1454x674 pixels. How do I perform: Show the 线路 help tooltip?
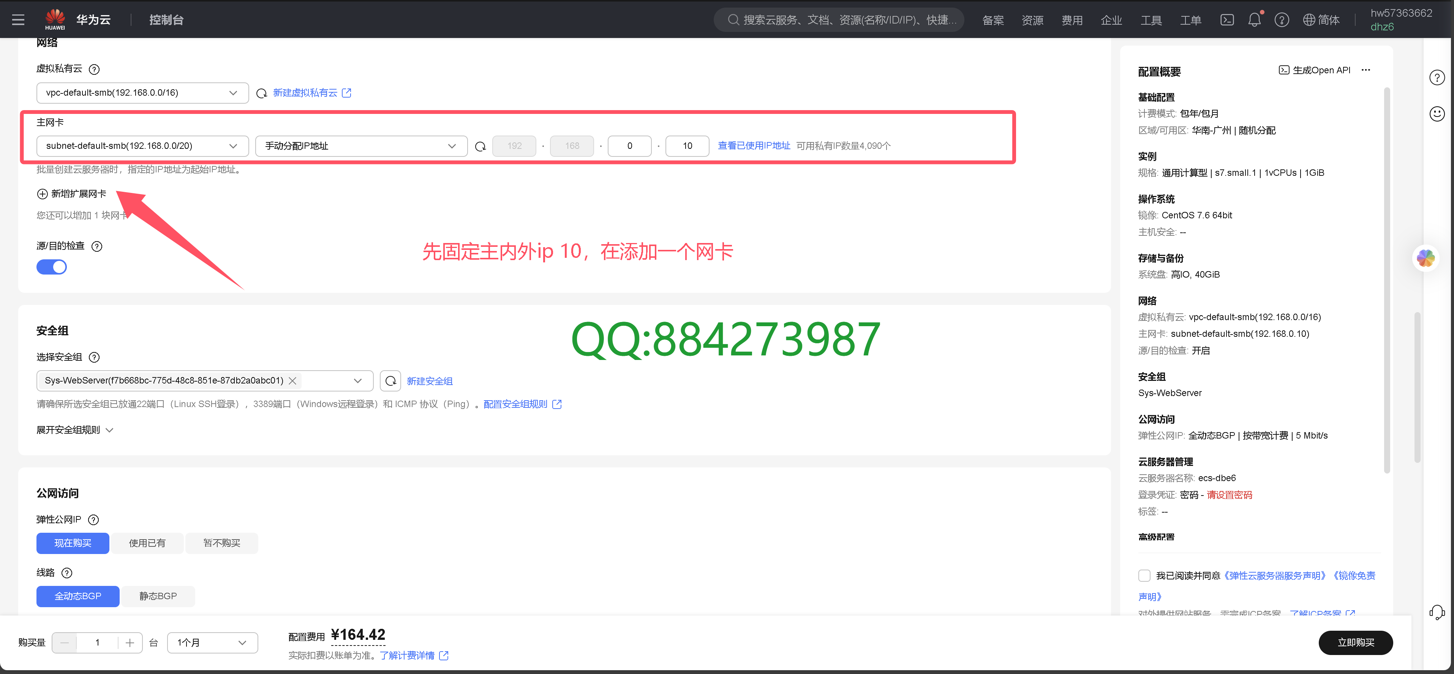point(66,573)
